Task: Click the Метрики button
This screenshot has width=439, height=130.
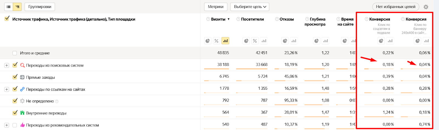Action: click(x=216, y=7)
